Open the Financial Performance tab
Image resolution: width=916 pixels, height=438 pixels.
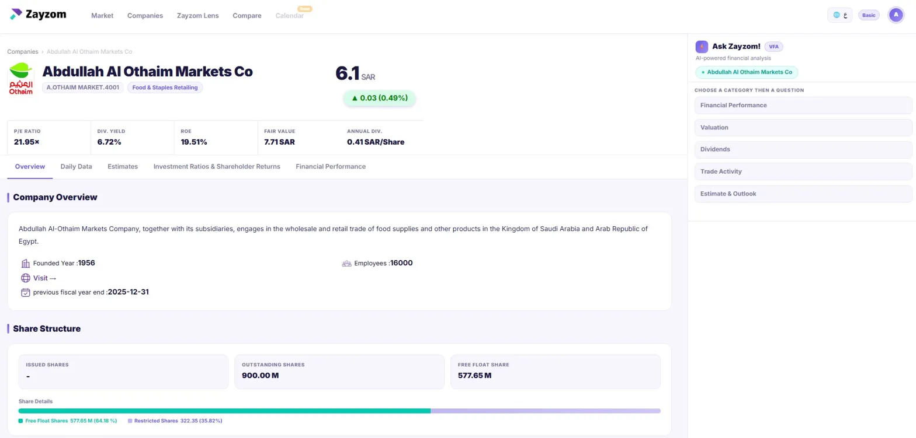331,167
